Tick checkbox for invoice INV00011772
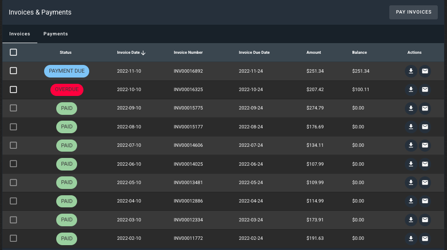This screenshot has height=250, width=447. coord(14,238)
